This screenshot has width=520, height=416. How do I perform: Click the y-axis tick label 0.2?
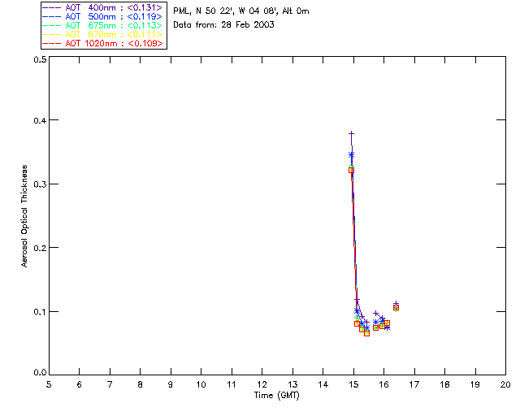[x=40, y=248]
